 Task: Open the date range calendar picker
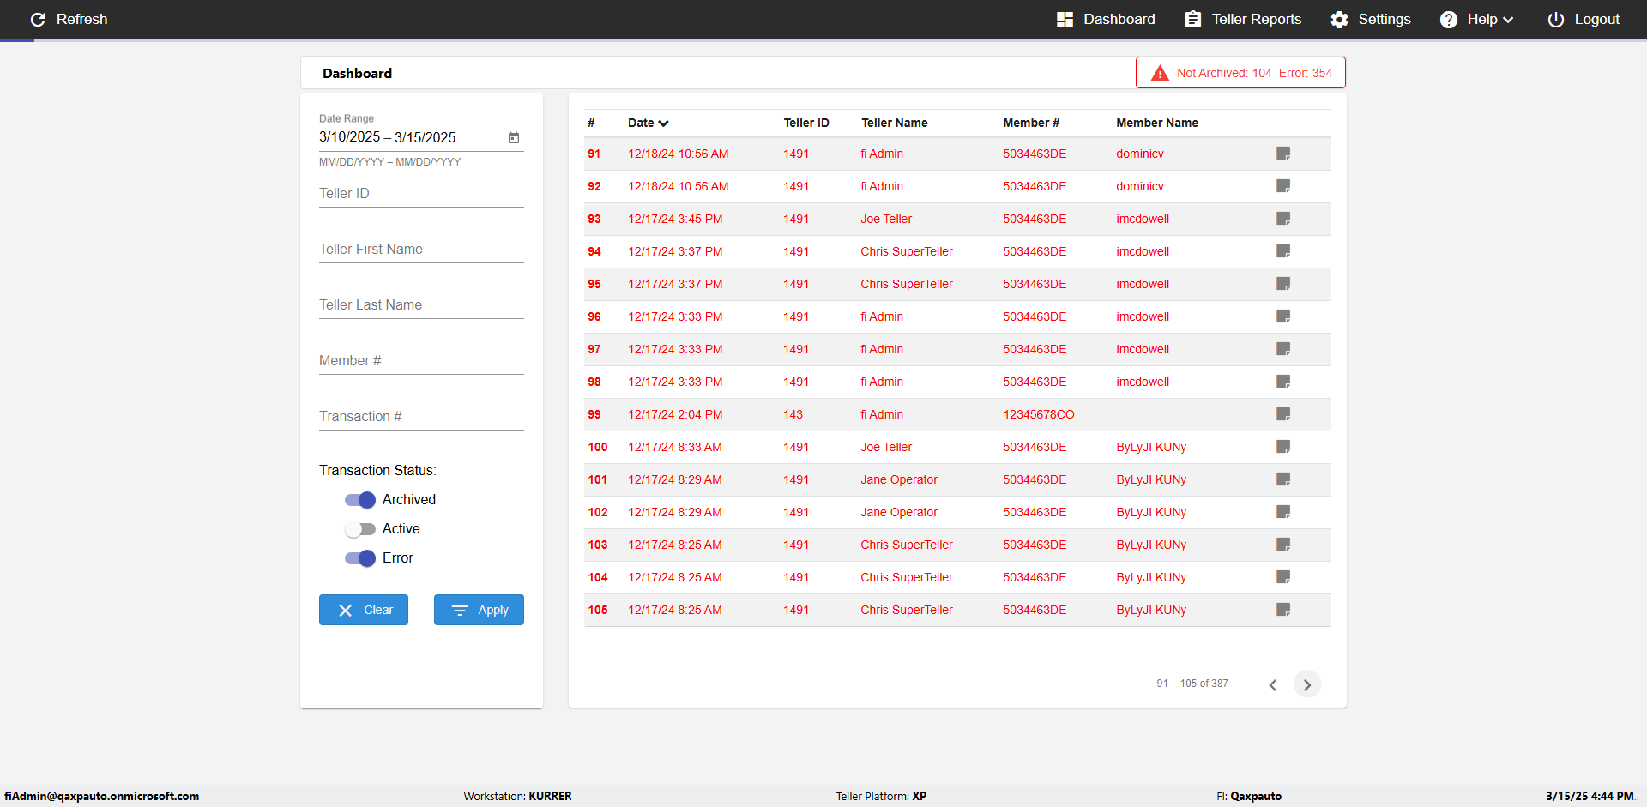514,138
